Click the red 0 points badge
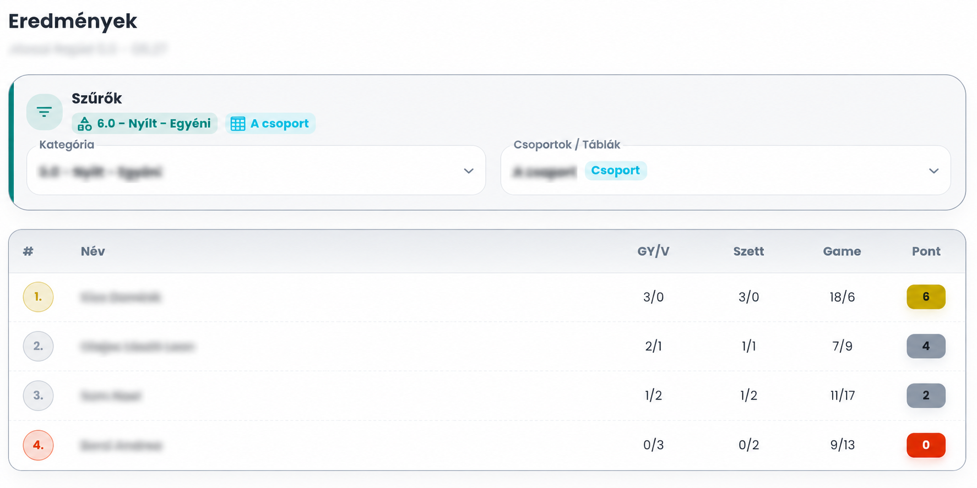 pos(926,445)
